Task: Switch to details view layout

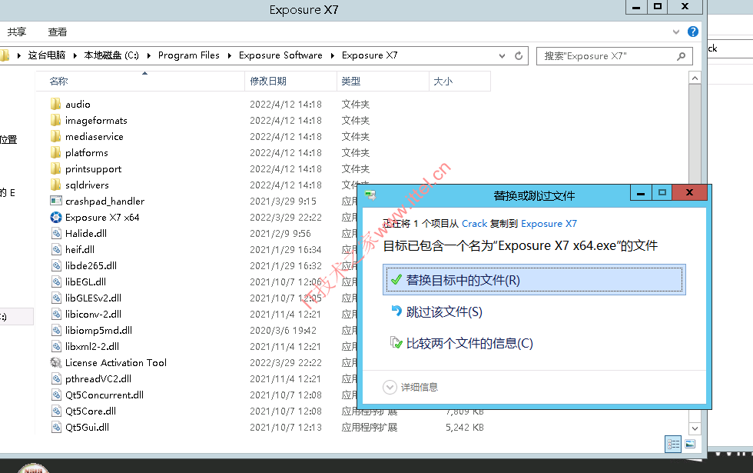Action: 673,444
